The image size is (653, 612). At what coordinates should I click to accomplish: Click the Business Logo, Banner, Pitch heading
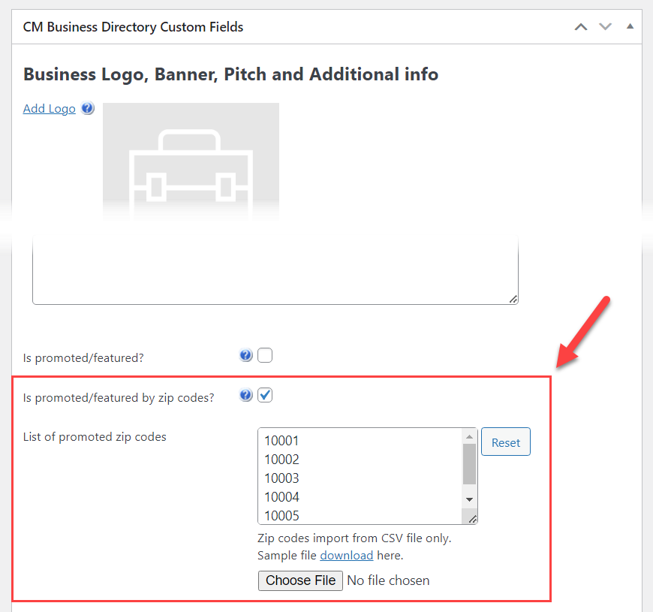230,74
